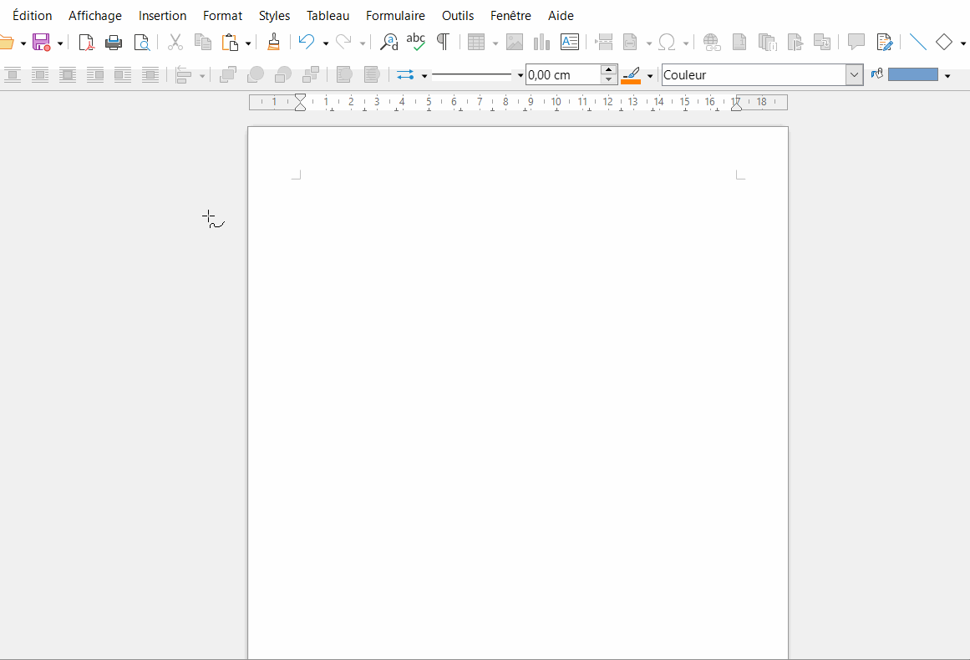Image resolution: width=970 pixels, height=660 pixels.
Task: Open Find and Replace magnifier icon
Action: click(389, 42)
